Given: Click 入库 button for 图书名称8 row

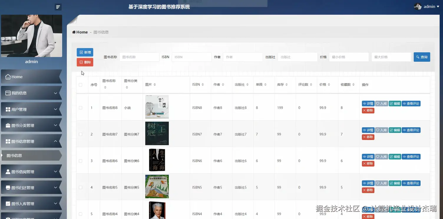Looking at the screenshot, I should point(381,103).
